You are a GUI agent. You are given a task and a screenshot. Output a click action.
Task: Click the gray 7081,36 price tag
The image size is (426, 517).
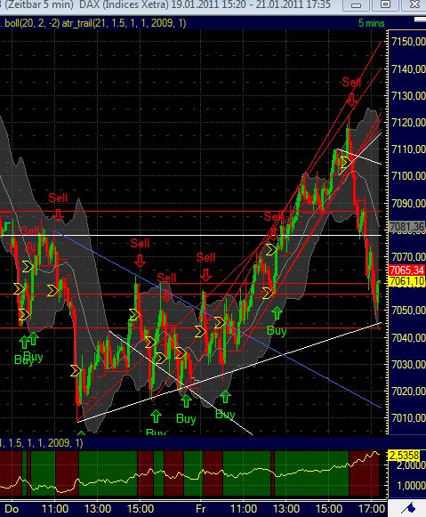point(407,227)
